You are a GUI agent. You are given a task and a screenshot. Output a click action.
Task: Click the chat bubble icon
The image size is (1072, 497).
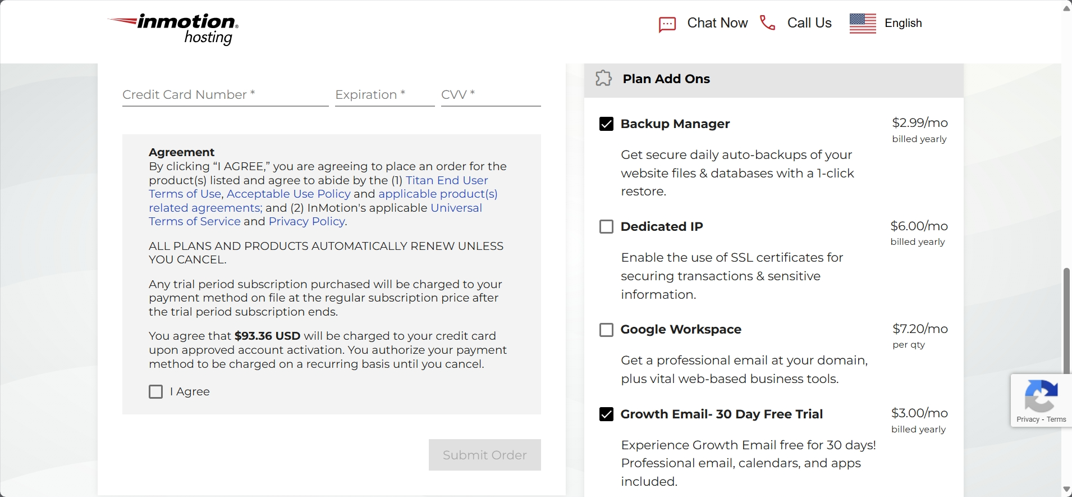pos(667,24)
